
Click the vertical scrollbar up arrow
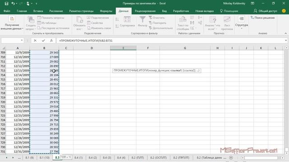pyautogui.click(x=286, y=48)
